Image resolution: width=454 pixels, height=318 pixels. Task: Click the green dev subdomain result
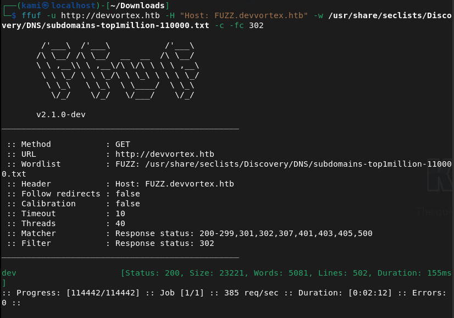pyautogui.click(x=9, y=273)
